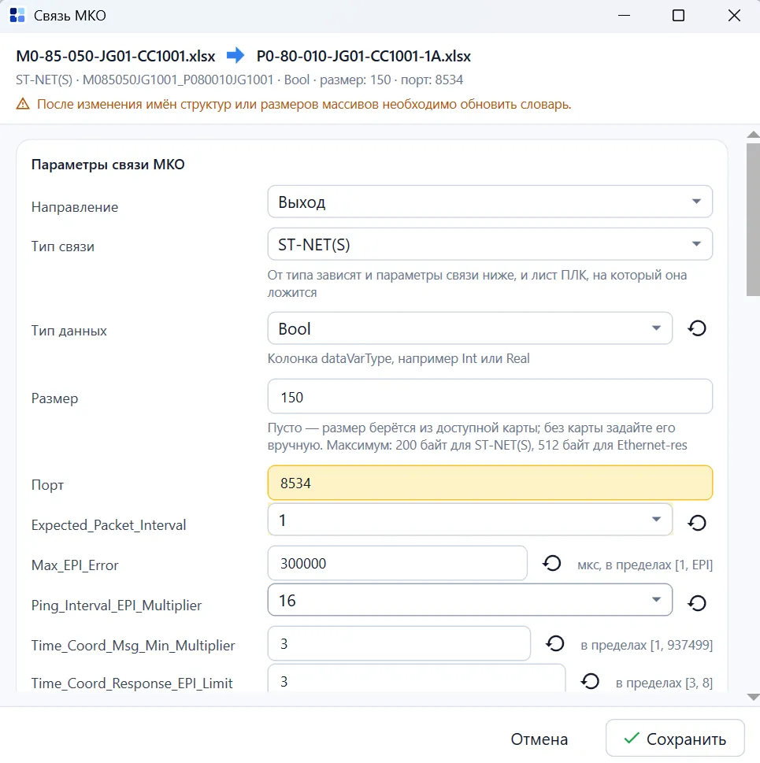Expand the Тип данных combo box
Viewport: 760px width, 763px height.
[x=470, y=328]
